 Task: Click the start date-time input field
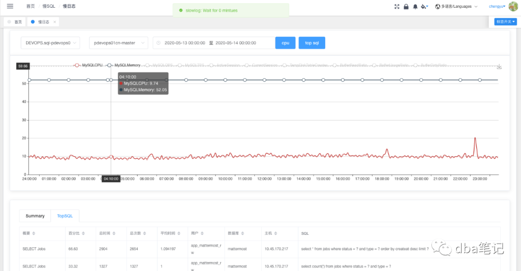click(x=185, y=43)
